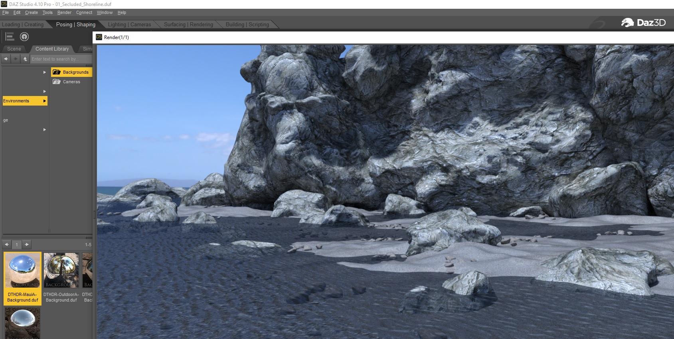This screenshot has width=674, height=339.
Task: Open the Render menu
Action: pyautogui.click(x=64, y=13)
